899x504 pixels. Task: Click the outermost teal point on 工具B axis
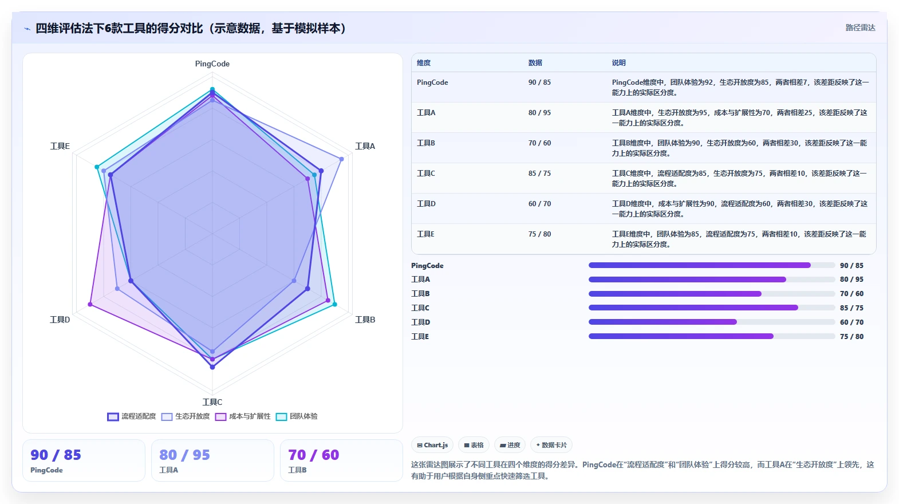point(335,304)
